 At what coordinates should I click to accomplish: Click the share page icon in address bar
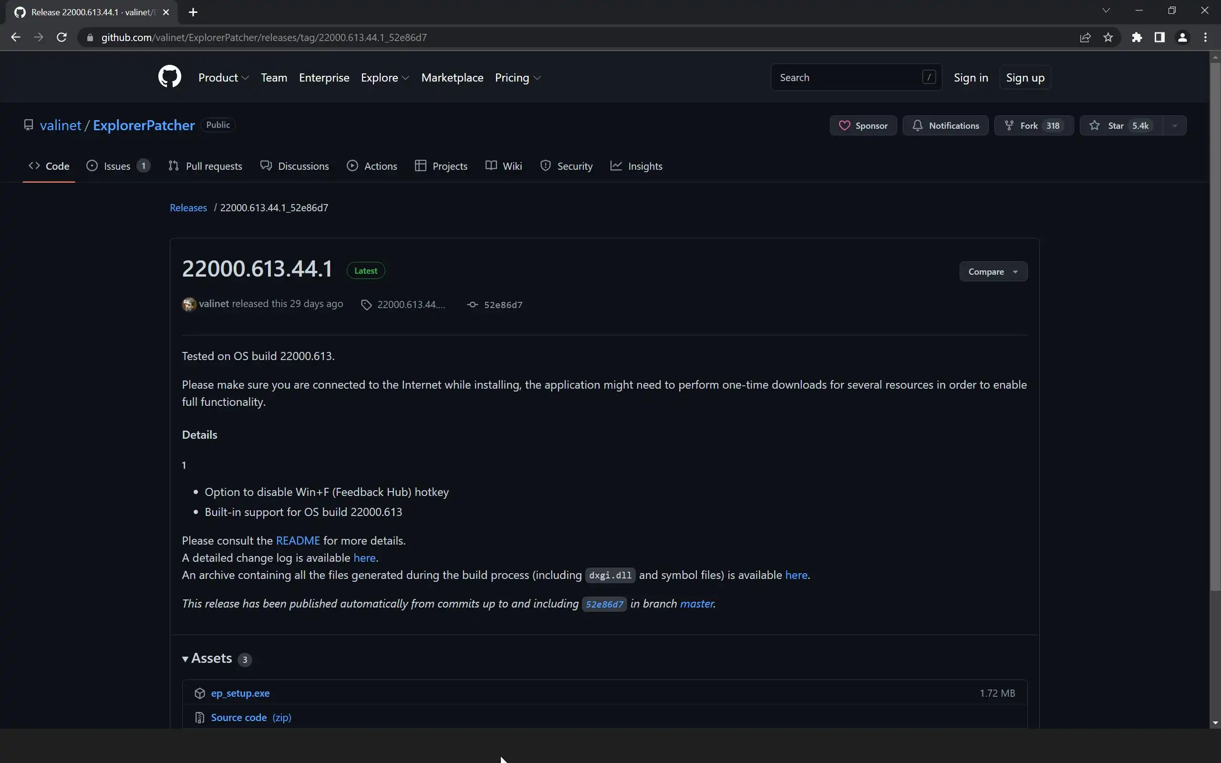[1085, 37]
